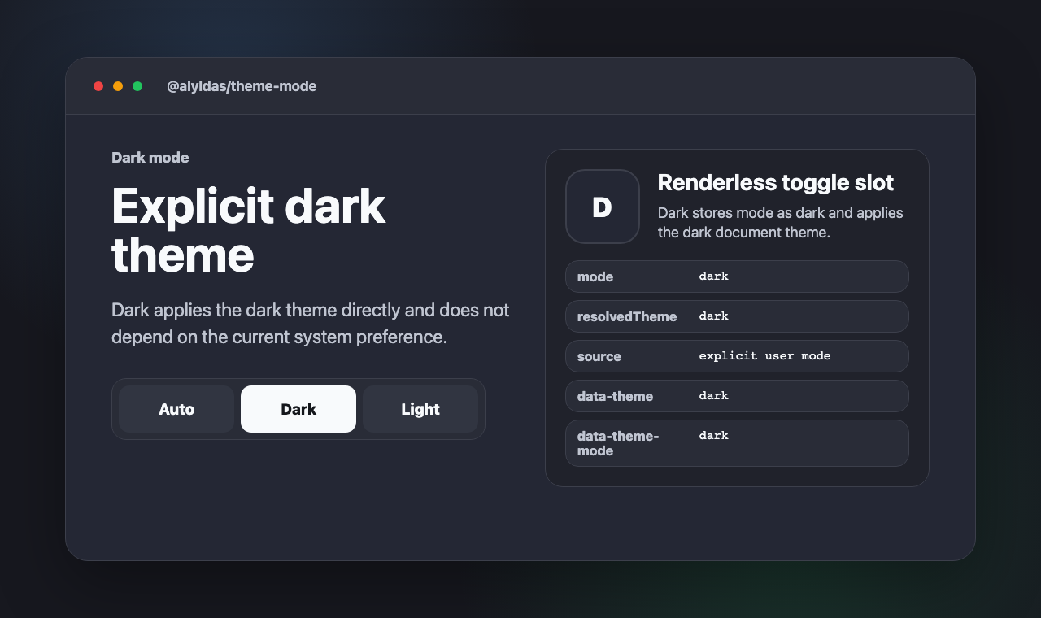This screenshot has height=618, width=1041.
Task: Click the 'resolvedTheme' row label
Action: click(627, 316)
